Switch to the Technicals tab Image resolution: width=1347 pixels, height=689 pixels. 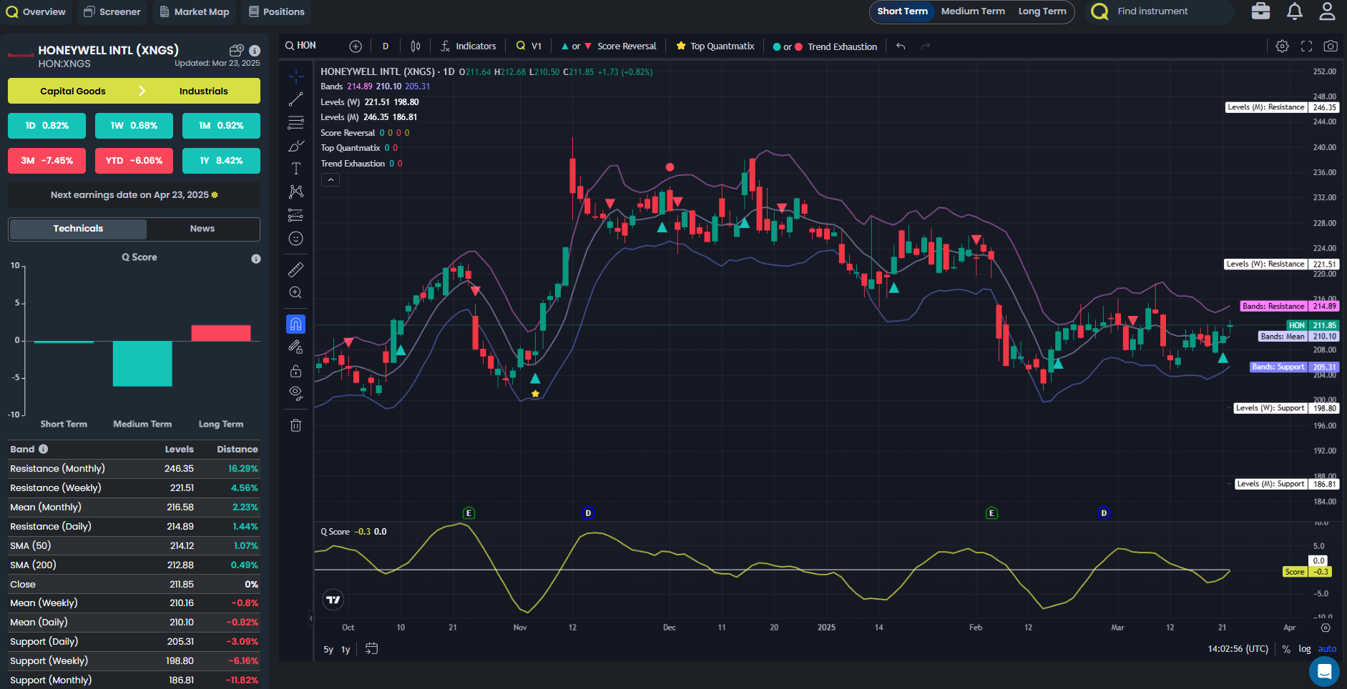[x=78, y=229]
